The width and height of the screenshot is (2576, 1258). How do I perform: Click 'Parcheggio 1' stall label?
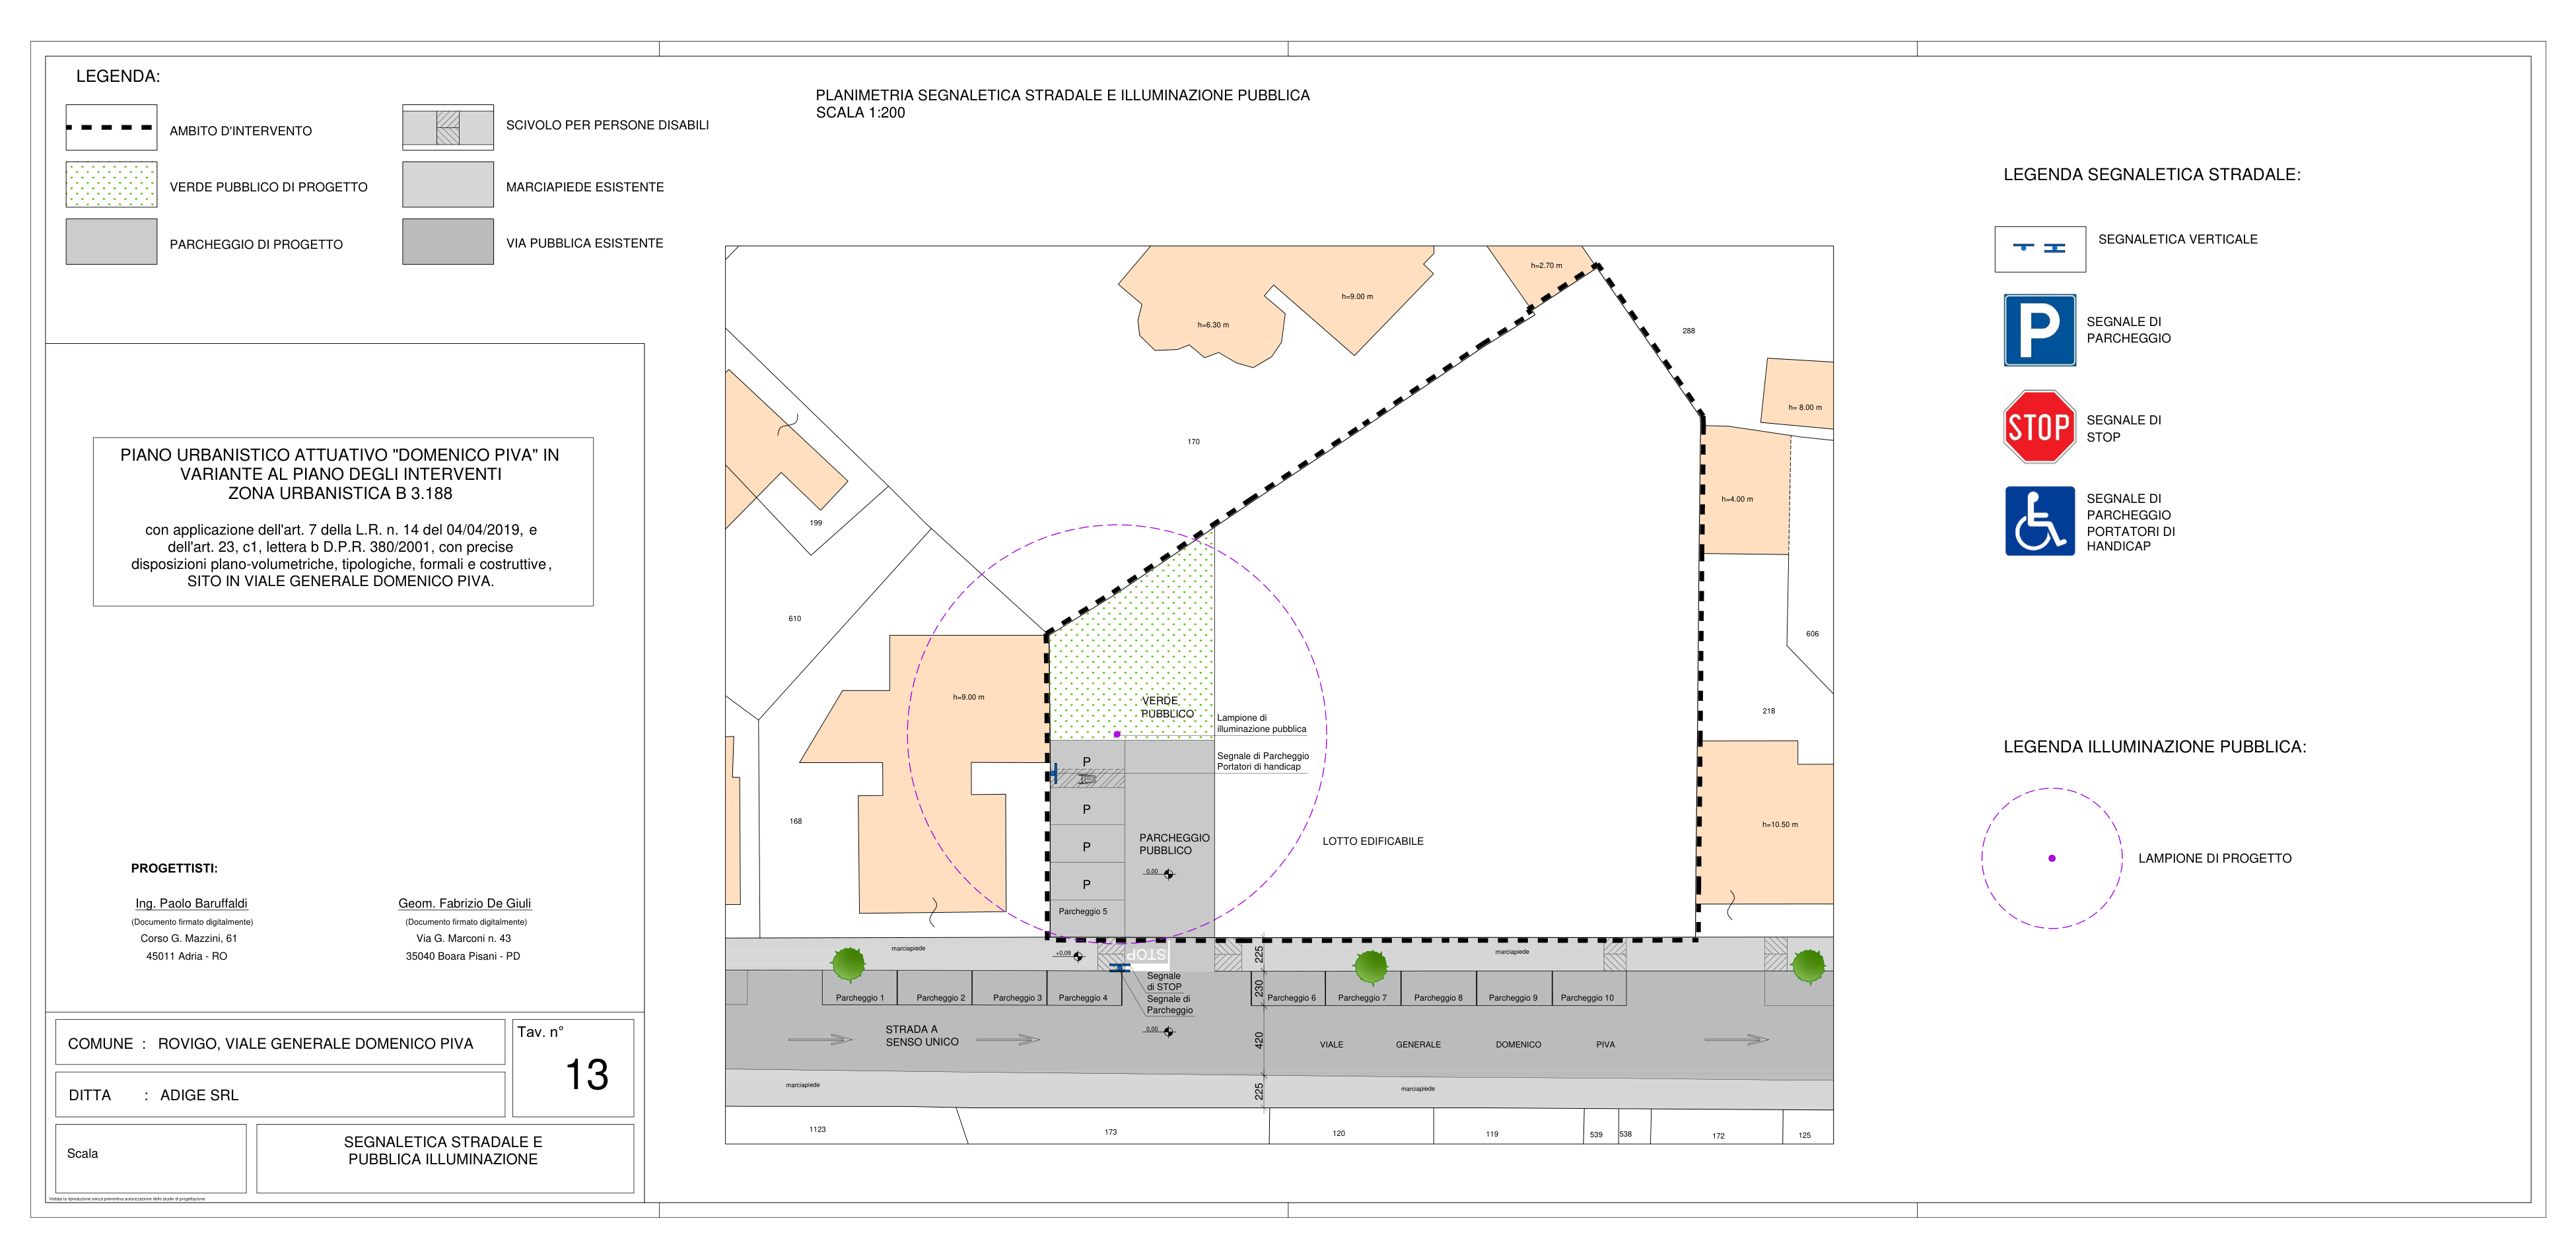(x=860, y=998)
